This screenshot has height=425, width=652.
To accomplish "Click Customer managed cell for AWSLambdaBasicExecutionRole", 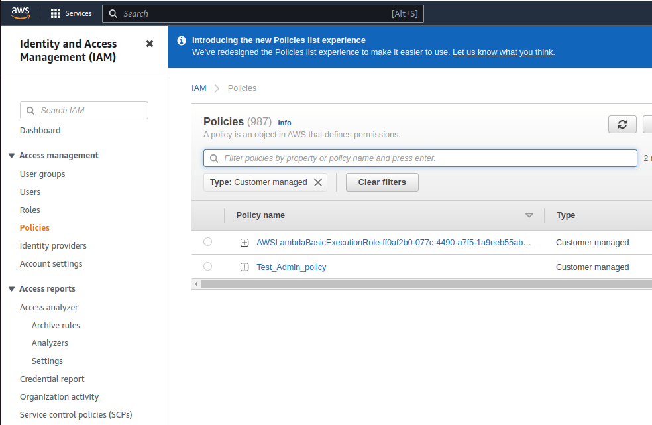I will click(592, 243).
